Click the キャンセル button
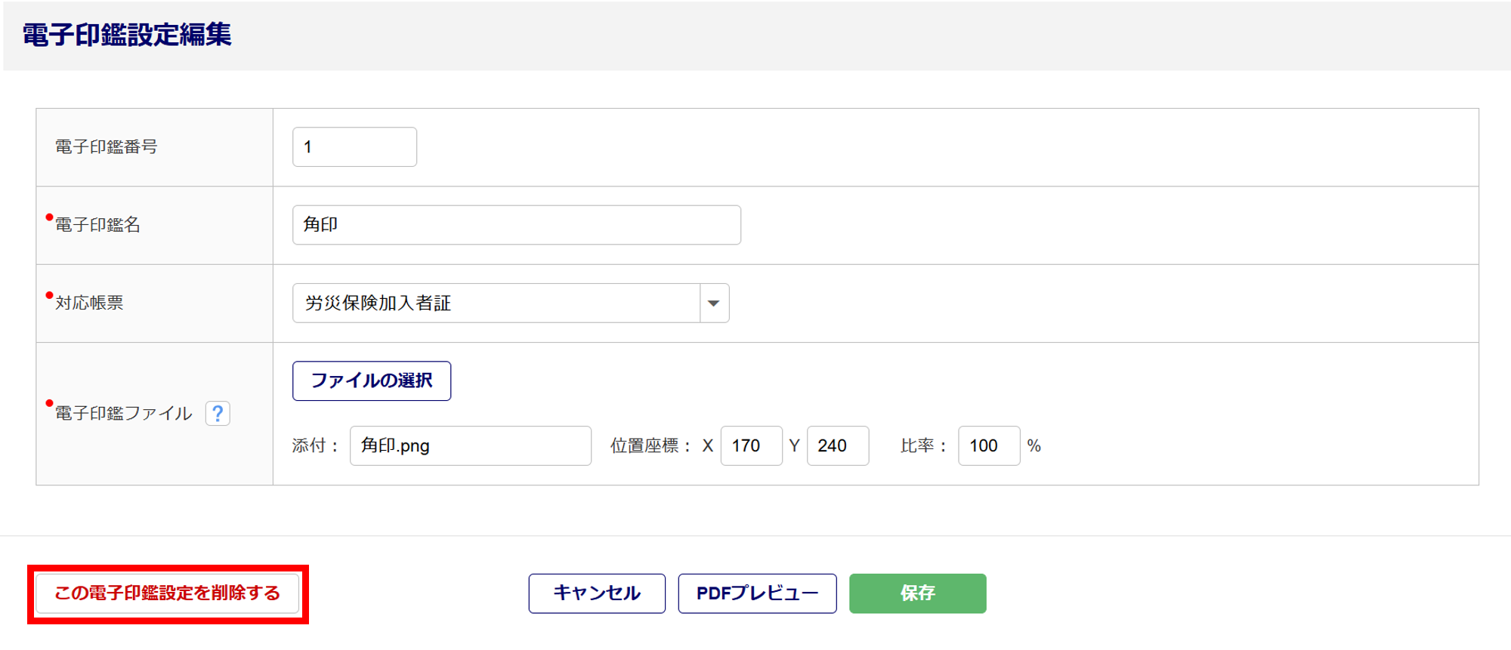 click(597, 593)
